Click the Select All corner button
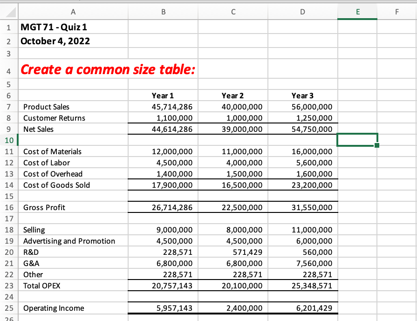The image size is (417, 321). coord(9,13)
